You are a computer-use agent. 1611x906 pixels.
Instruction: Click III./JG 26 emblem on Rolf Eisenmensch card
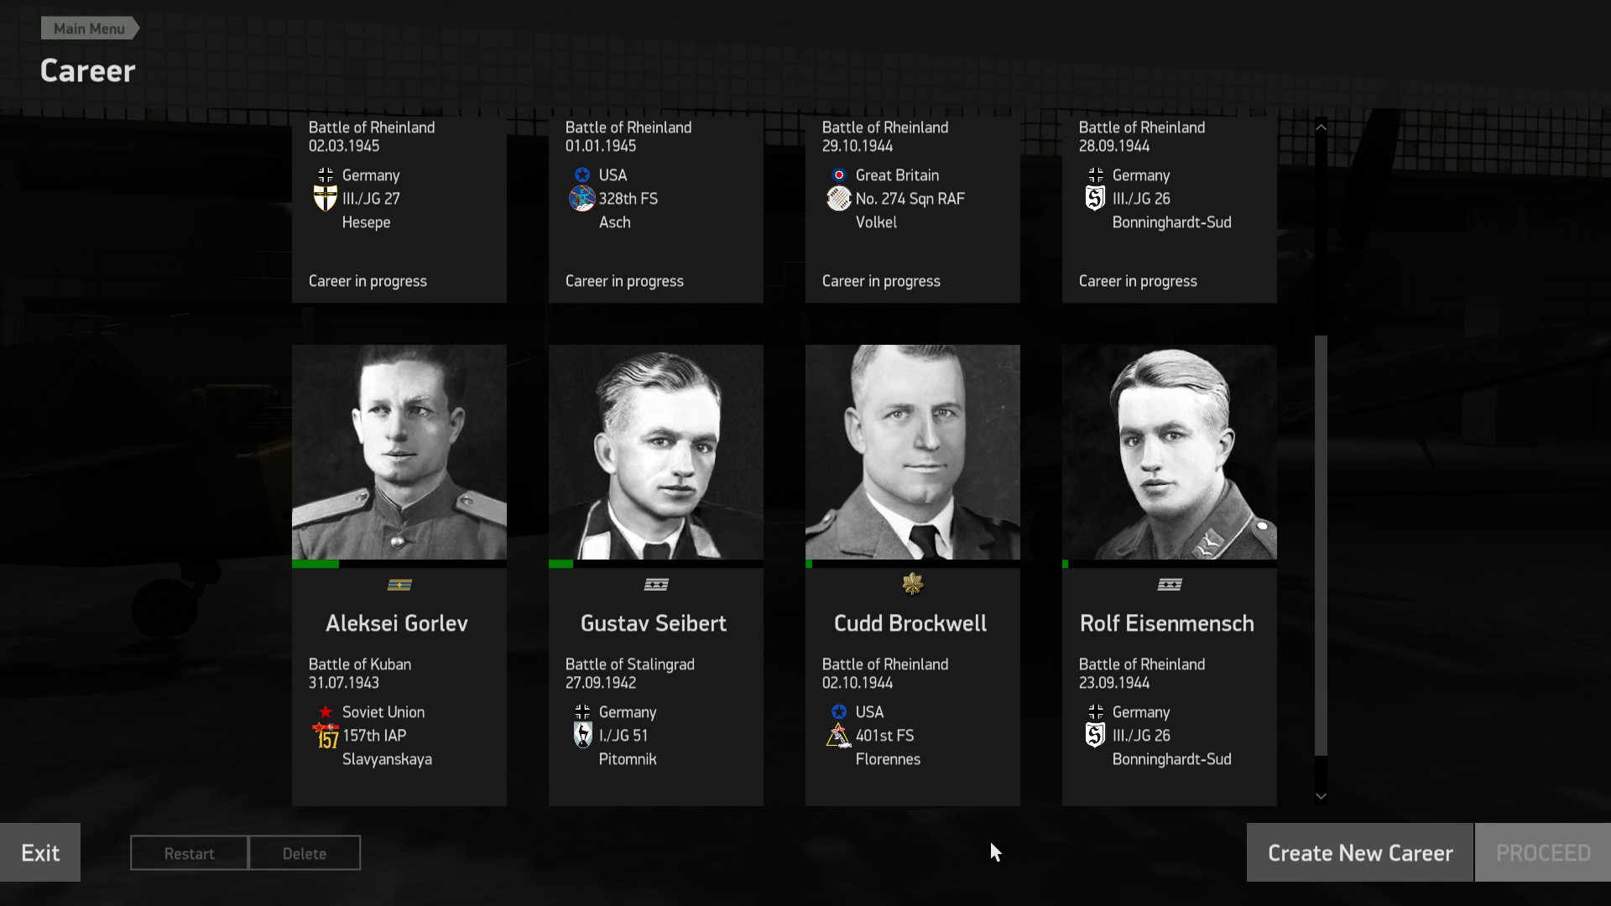[x=1096, y=736]
